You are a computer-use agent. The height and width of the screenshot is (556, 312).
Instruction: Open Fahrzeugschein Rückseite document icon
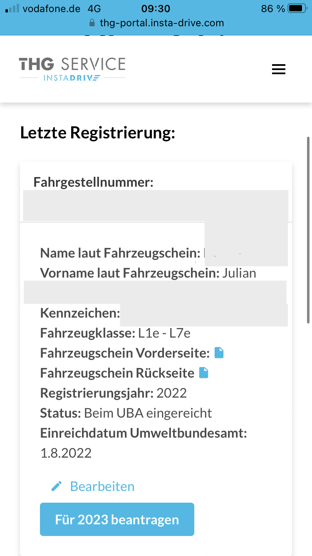203,373
